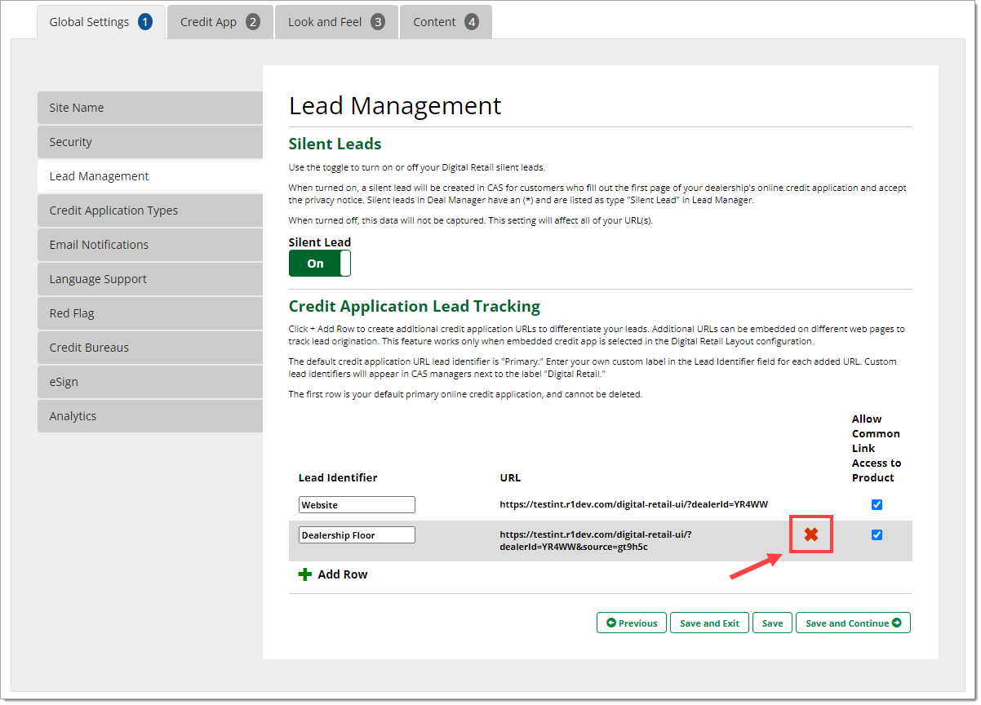Go to Credit Application Types

coord(150,211)
